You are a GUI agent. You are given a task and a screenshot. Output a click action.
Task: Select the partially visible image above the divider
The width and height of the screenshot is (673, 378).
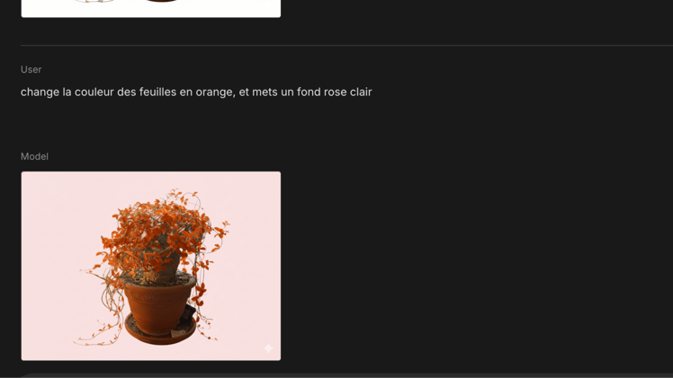click(151, 9)
